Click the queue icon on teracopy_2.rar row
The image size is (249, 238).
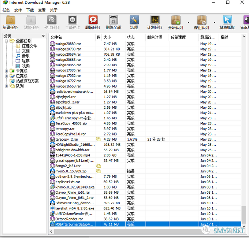click(x=99, y=140)
